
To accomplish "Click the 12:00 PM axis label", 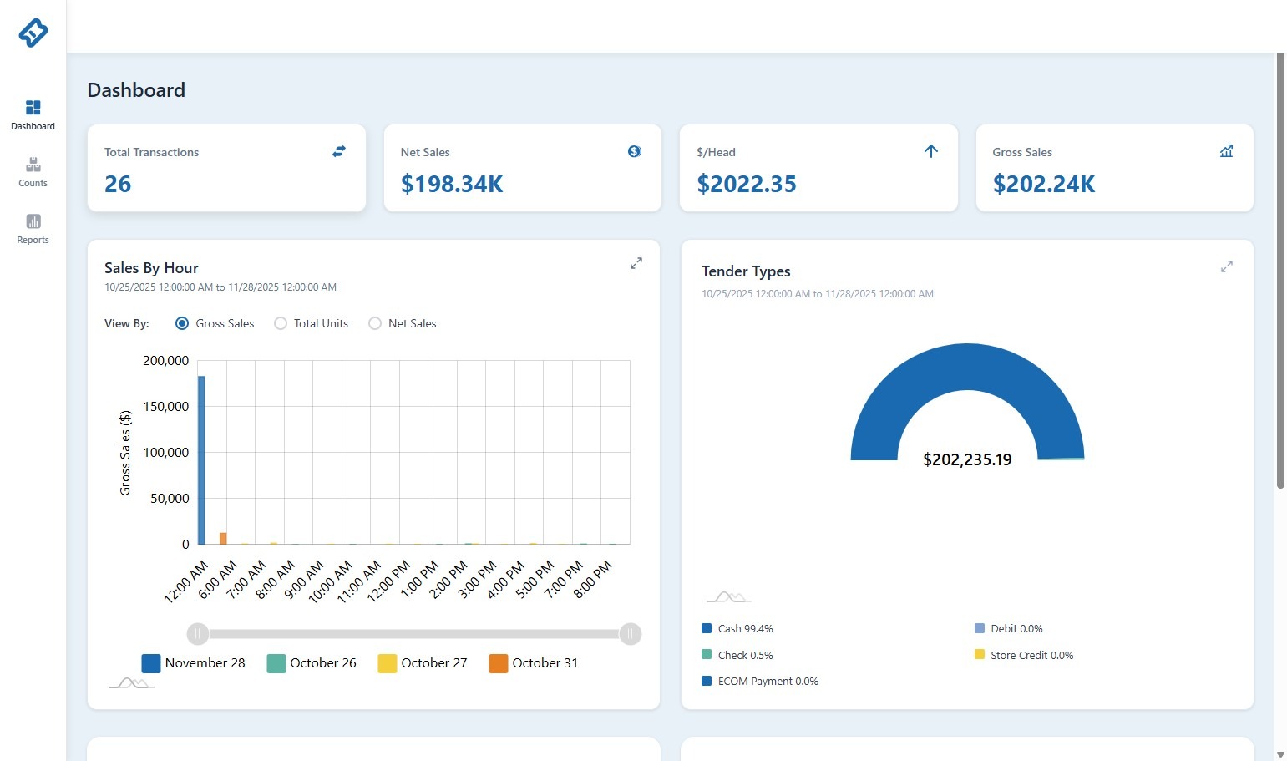I will point(389,581).
